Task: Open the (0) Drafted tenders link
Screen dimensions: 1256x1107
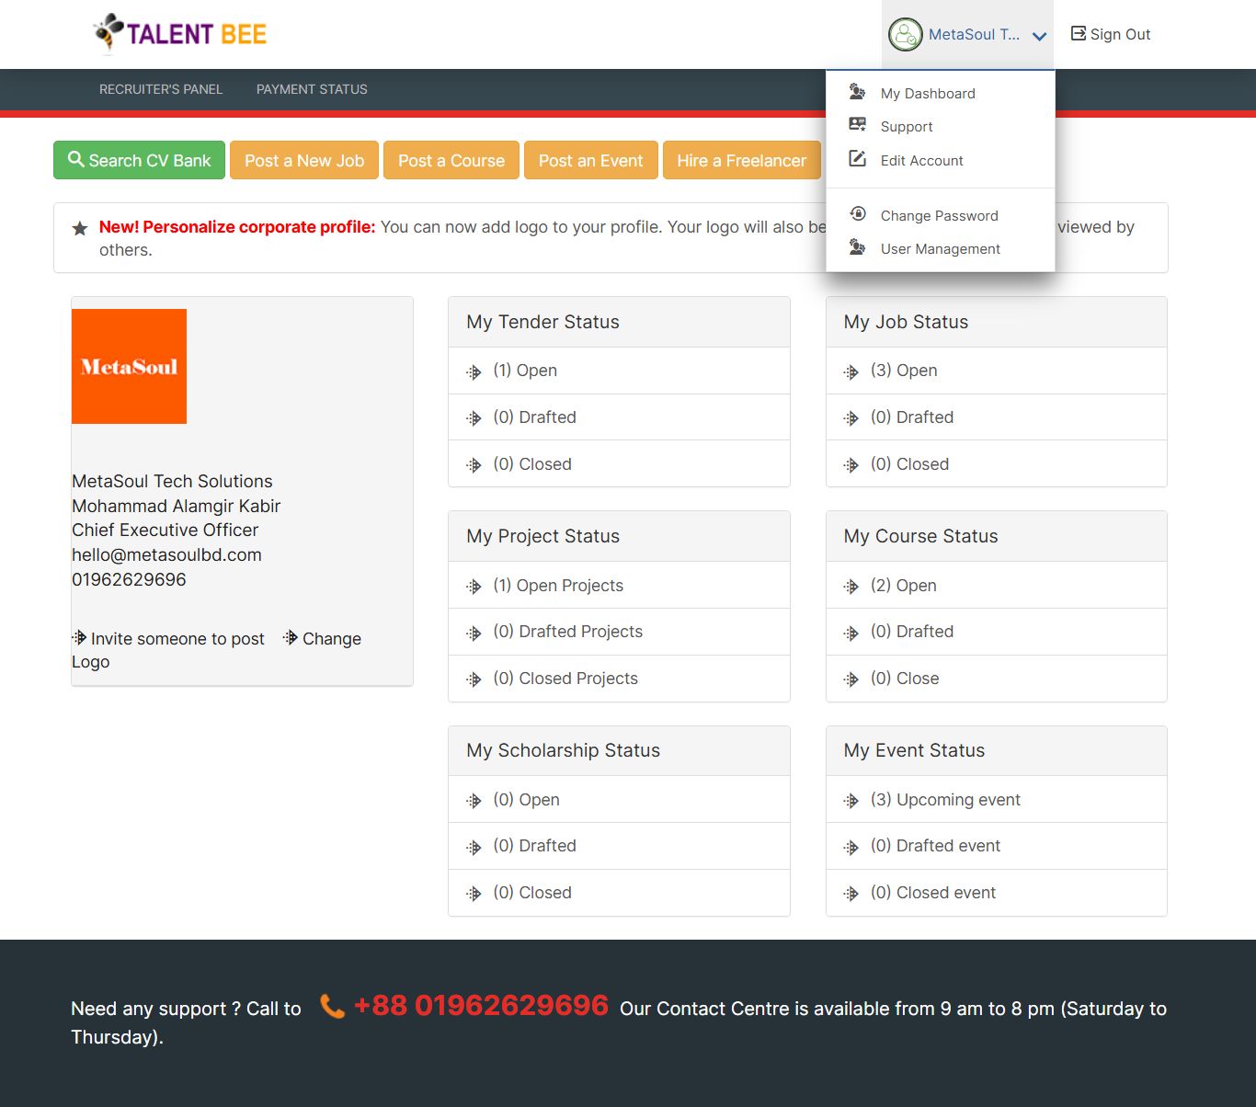Action: [534, 417]
